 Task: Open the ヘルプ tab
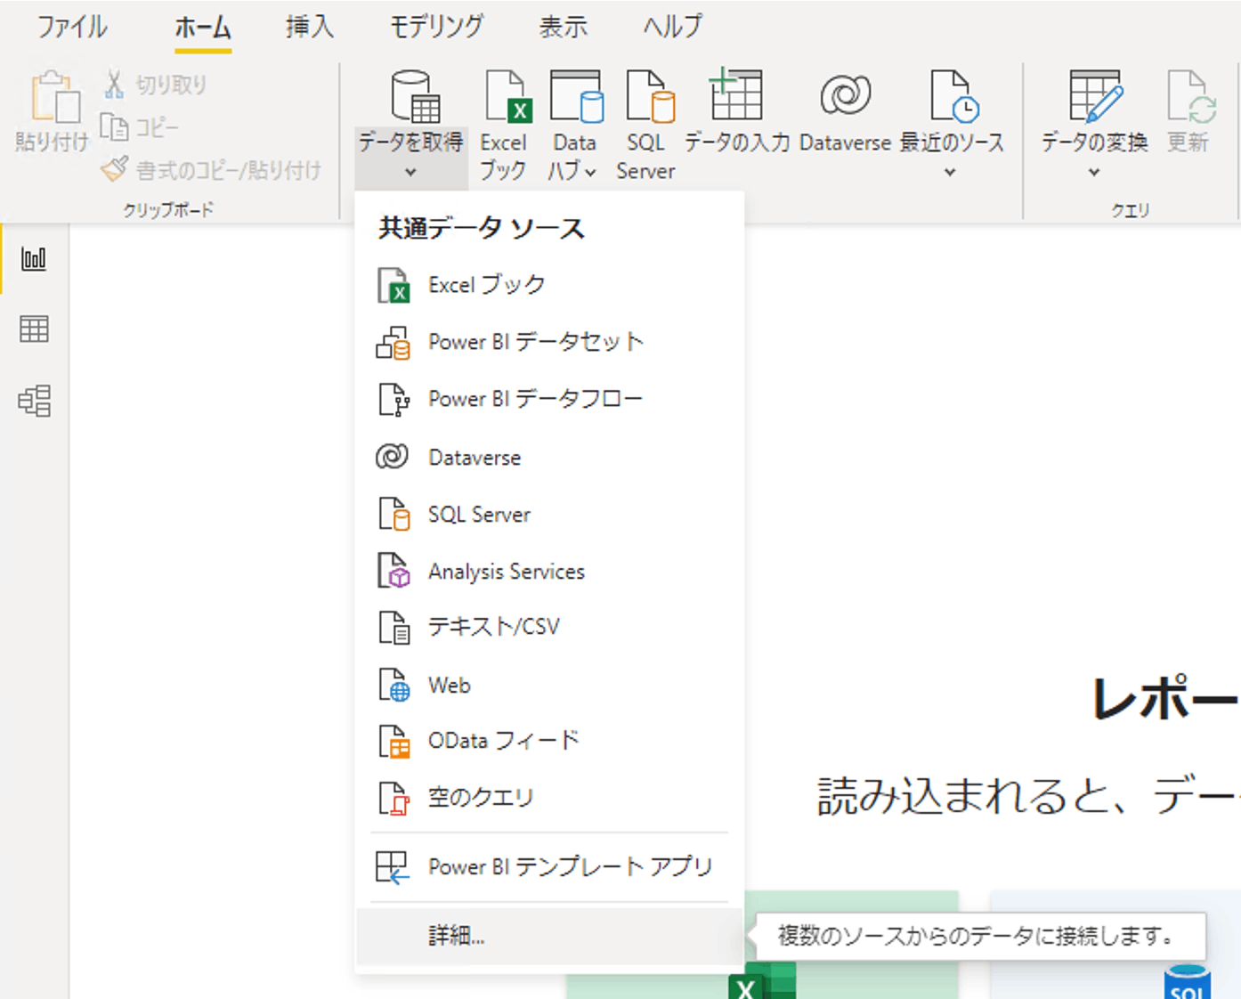pos(673,27)
